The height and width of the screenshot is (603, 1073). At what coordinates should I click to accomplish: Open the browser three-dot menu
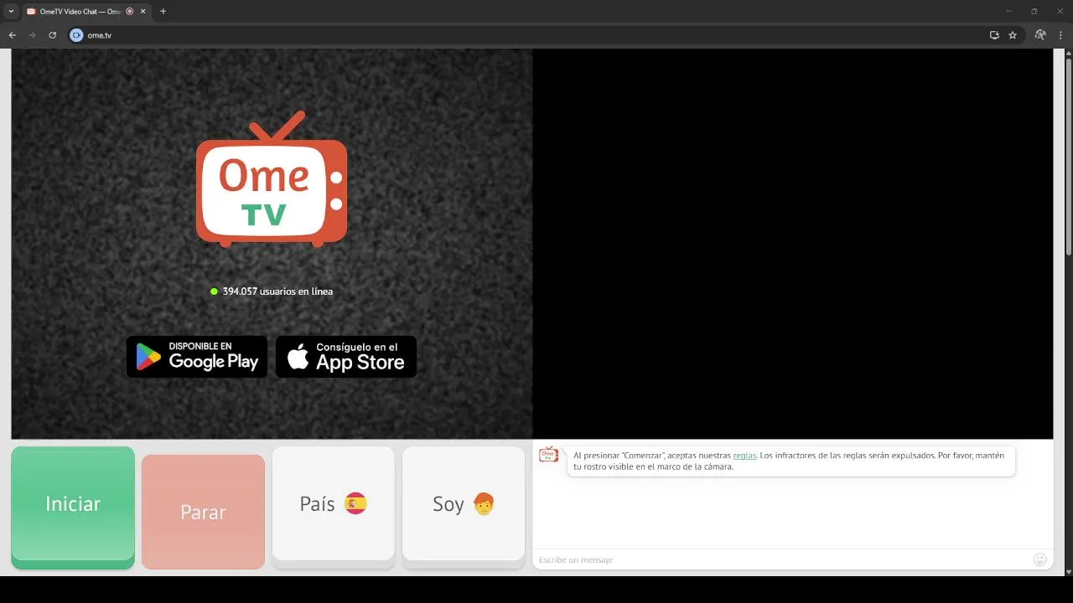click(x=1062, y=35)
